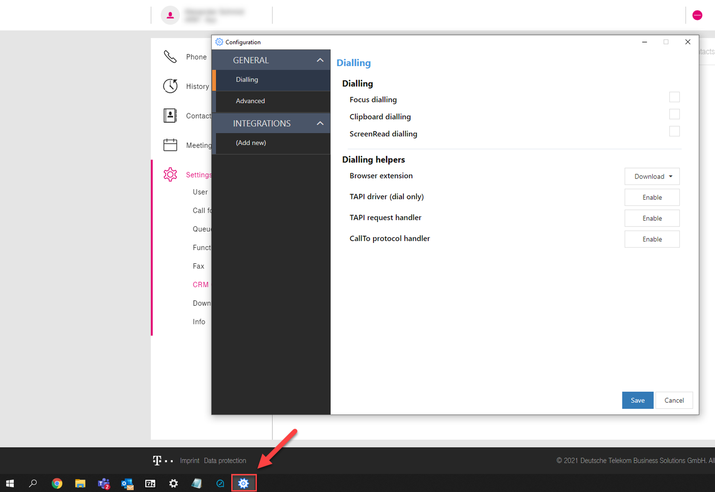Collapse the GENERAL section
The width and height of the screenshot is (715, 492).
point(320,60)
